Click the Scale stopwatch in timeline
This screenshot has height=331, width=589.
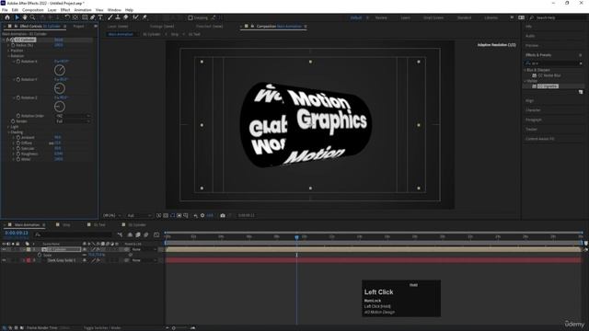pos(40,255)
